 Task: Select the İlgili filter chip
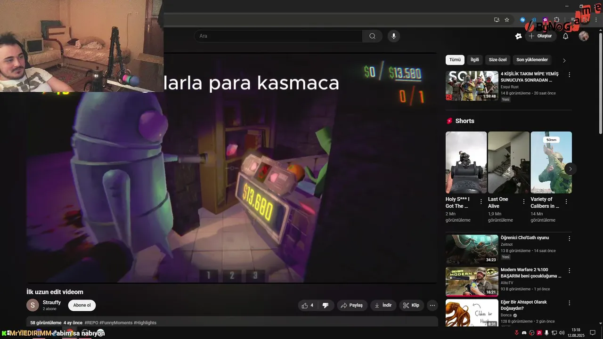pyautogui.click(x=475, y=60)
